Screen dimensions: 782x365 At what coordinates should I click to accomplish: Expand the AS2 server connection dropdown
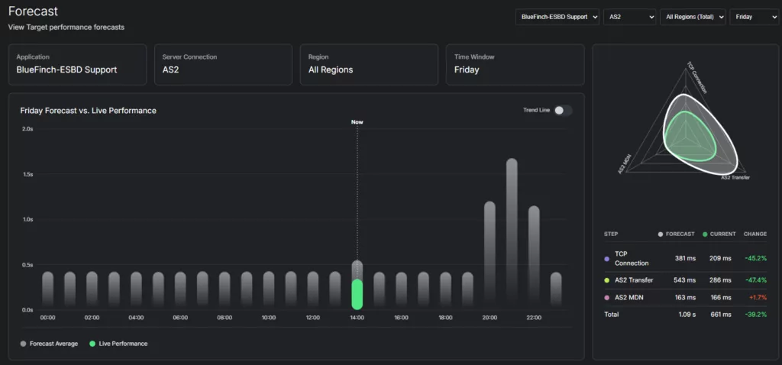(629, 17)
